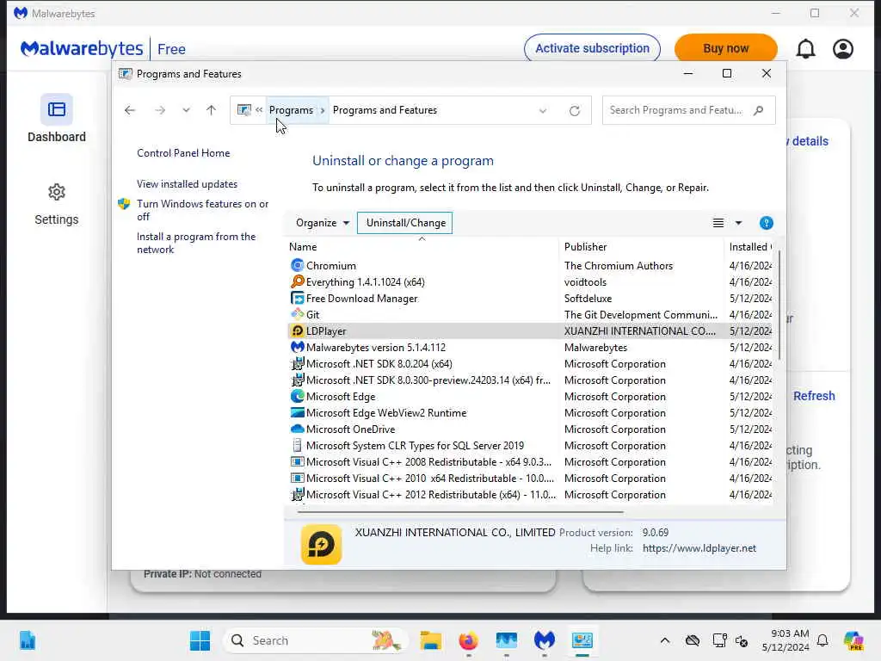
Task: Select Microsoft Visual C++ 2008 Redistributable row
Action: (530, 461)
